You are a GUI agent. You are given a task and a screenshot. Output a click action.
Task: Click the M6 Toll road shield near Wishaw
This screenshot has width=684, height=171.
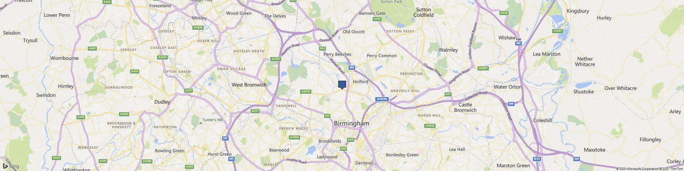point(518,41)
